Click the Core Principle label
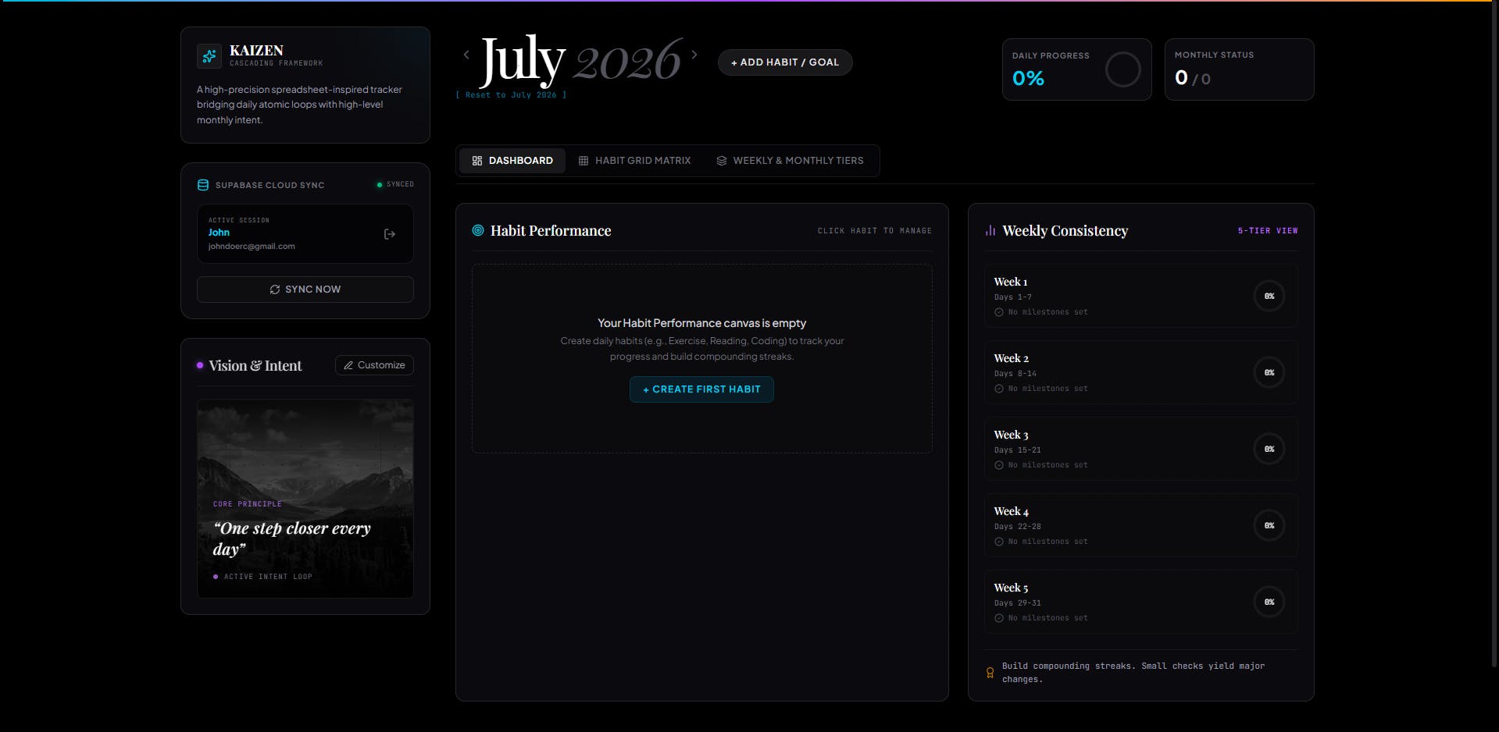This screenshot has height=732, width=1499. 247,504
